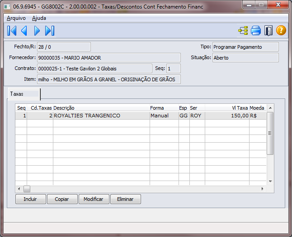
Task: Click the Modificar button
Action: (x=94, y=199)
